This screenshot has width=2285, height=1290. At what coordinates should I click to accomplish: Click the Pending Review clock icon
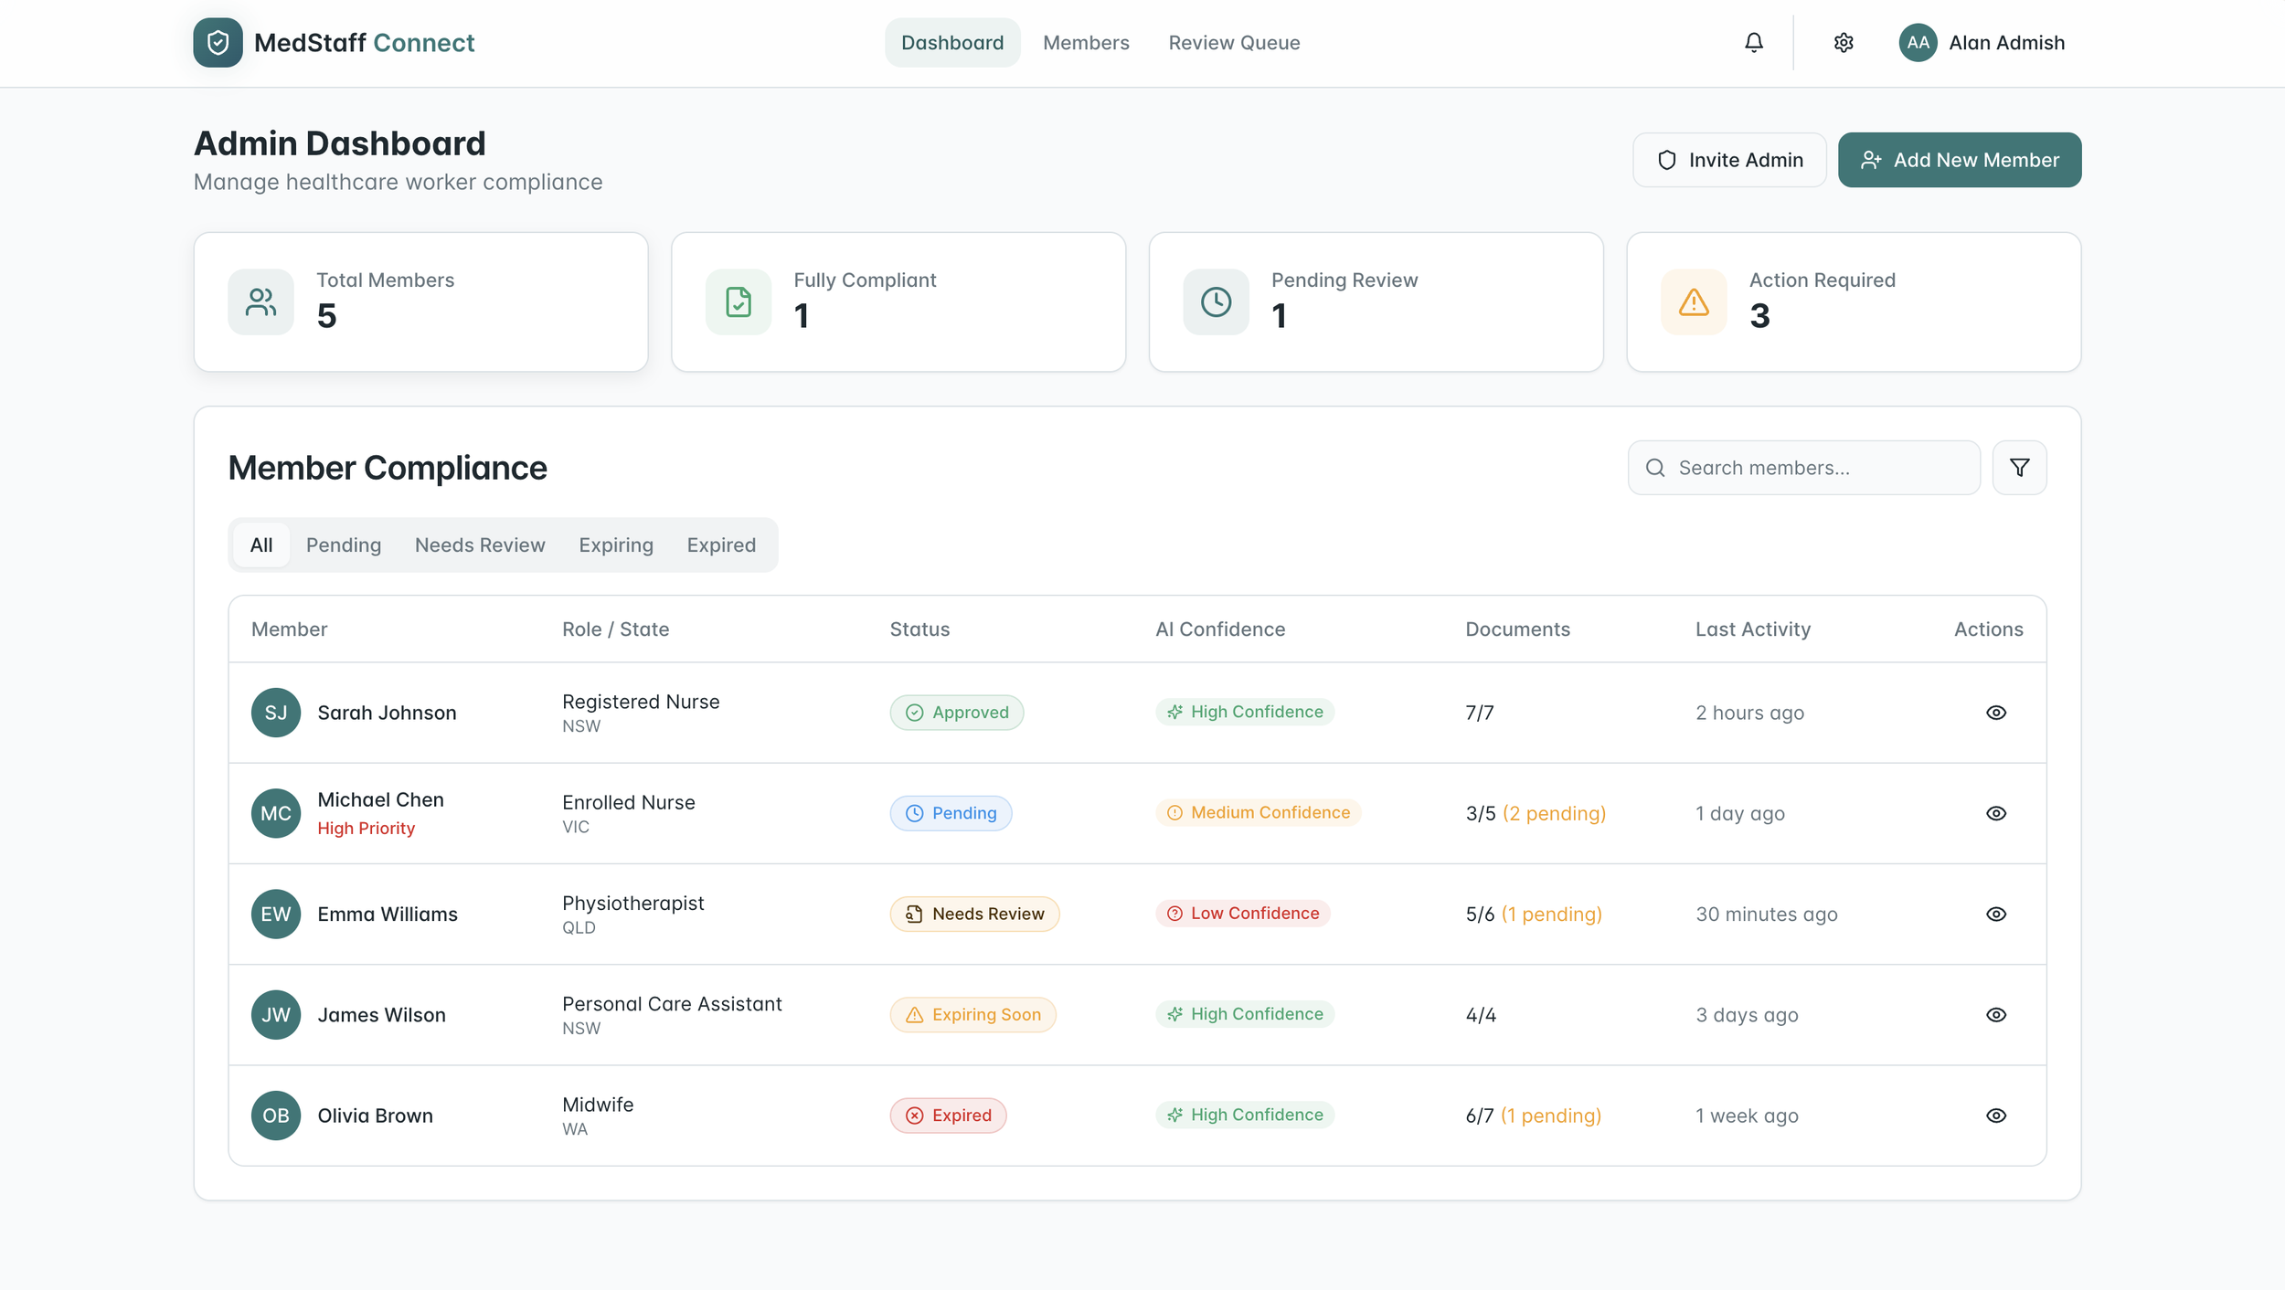pos(1216,301)
